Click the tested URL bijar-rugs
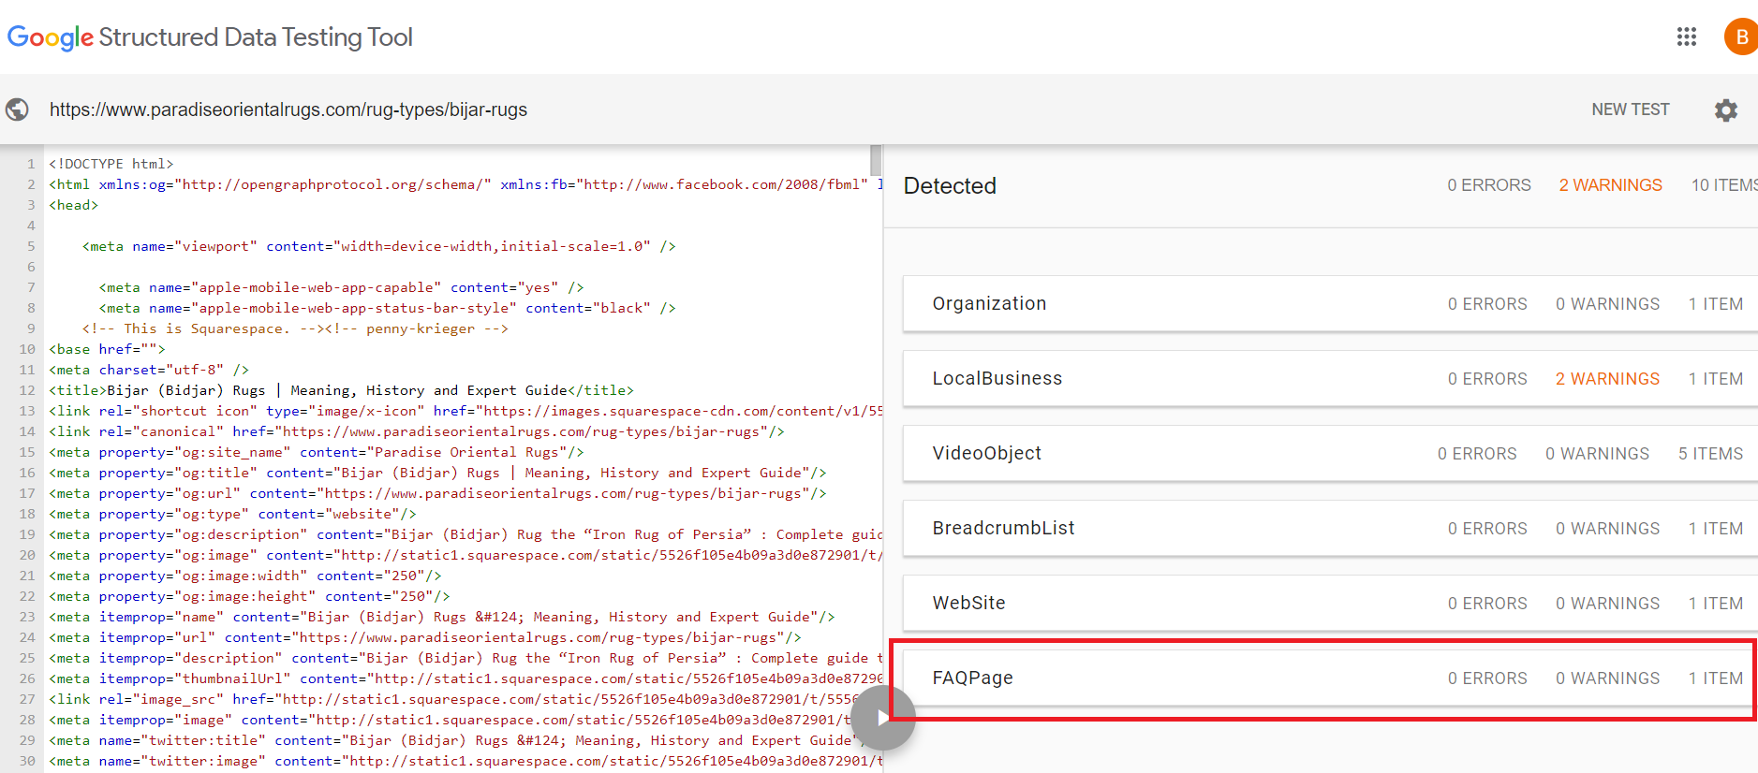 pos(288,109)
